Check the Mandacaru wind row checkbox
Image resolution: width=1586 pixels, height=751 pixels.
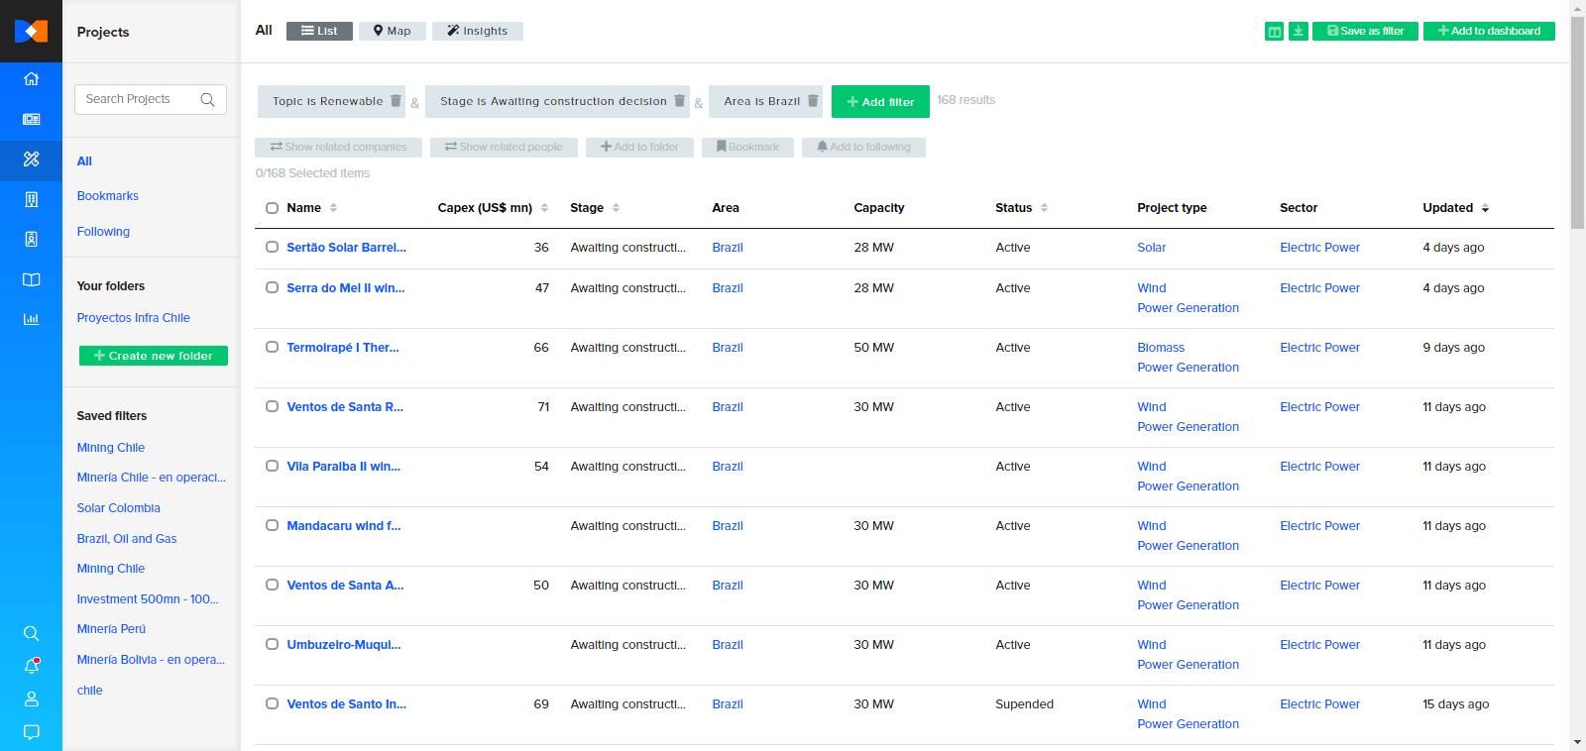coord(272,526)
